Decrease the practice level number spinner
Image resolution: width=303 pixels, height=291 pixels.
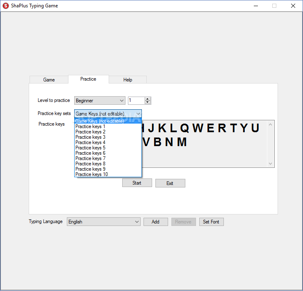tap(148, 102)
